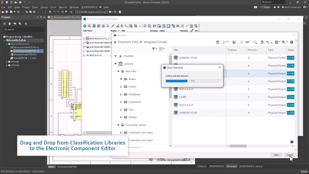Click the refresh icon in Component Editor toolbar
Viewport: 309px width, 174px height.
145,26
